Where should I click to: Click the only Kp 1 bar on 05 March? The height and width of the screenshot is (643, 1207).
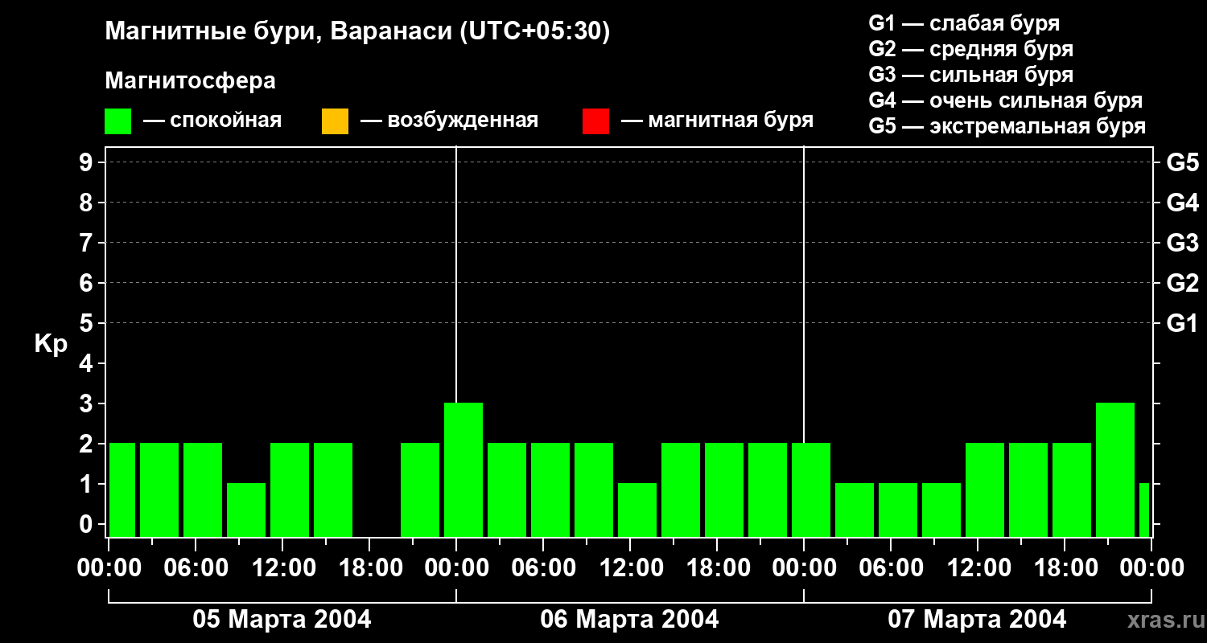pyautogui.click(x=246, y=510)
